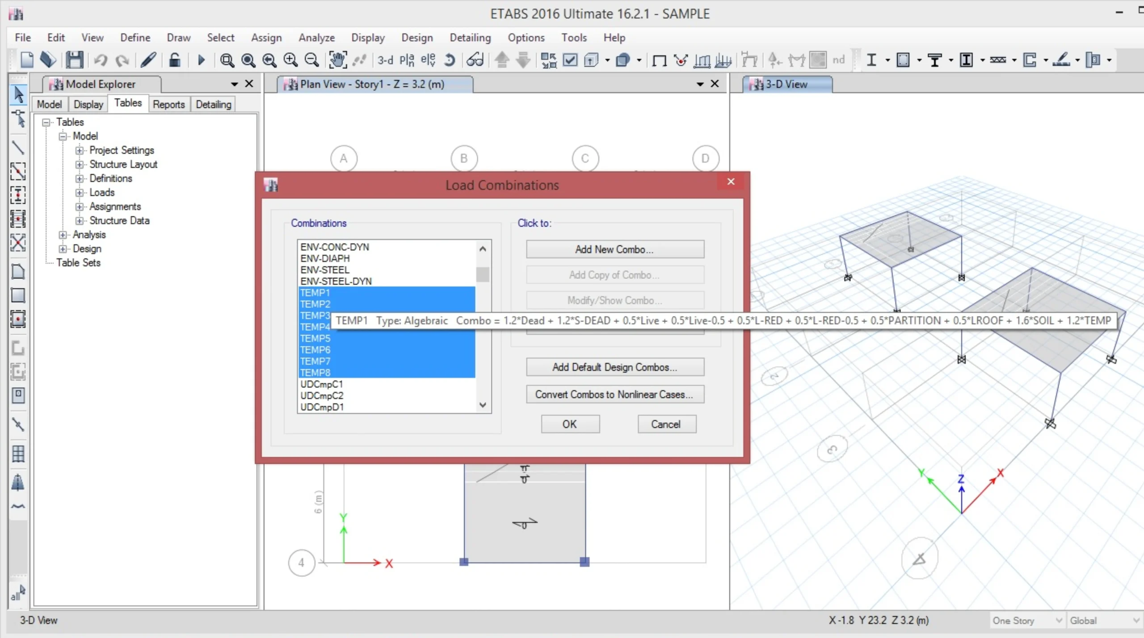
Task: Select UDCmpC1 in combinations list
Action: (322, 384)
